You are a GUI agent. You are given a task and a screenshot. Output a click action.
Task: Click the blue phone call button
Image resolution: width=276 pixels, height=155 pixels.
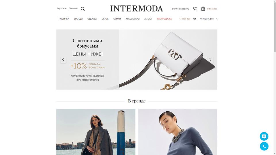pos(264,146)
